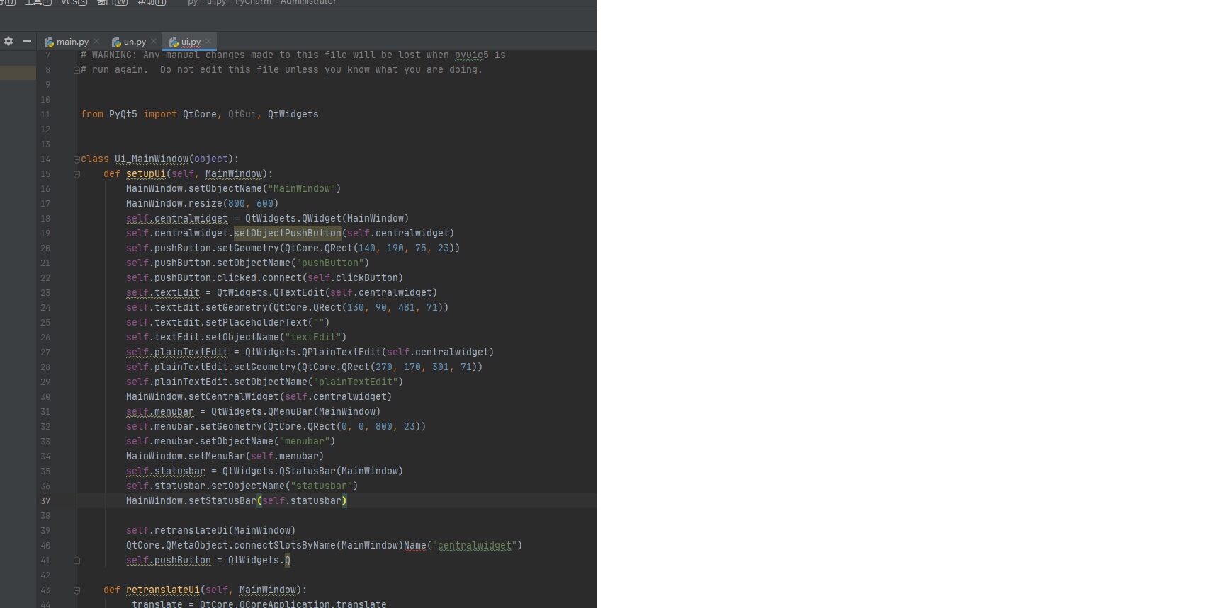Click the retranslateUi definition name
The height and width of the screenshot is (608, 1230).
pos(163,590)
